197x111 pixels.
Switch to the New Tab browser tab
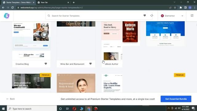click(x=53, y=2)
